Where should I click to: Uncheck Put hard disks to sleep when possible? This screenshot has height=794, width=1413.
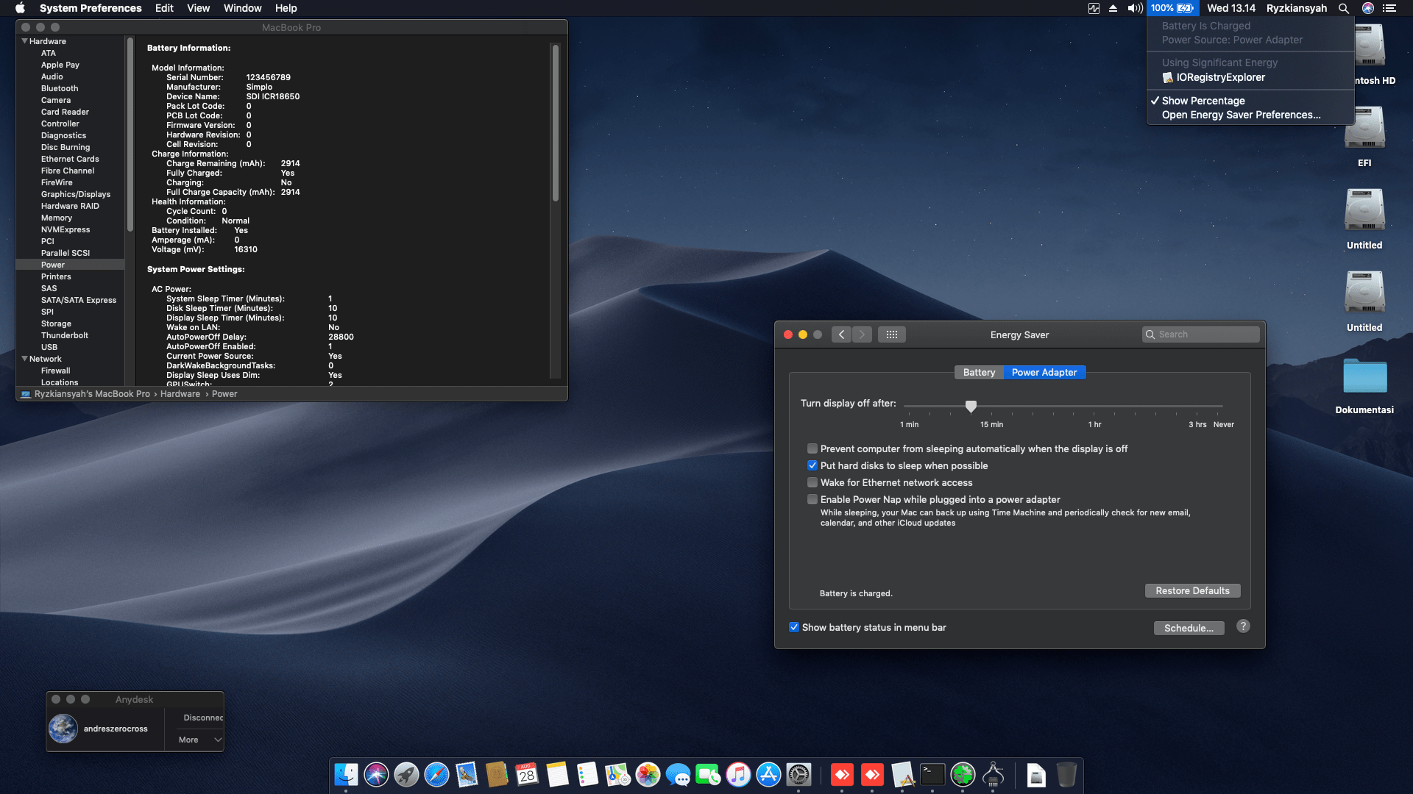point(812,465)
